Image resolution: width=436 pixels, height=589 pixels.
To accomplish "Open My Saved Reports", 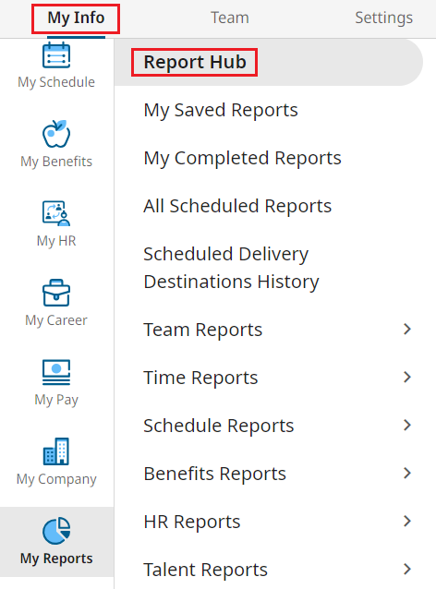I will tap(221, 110).
